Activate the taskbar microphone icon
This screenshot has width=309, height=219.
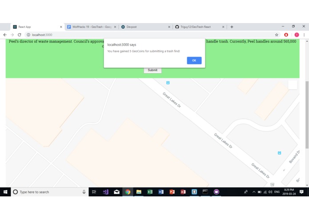(84, 192)
